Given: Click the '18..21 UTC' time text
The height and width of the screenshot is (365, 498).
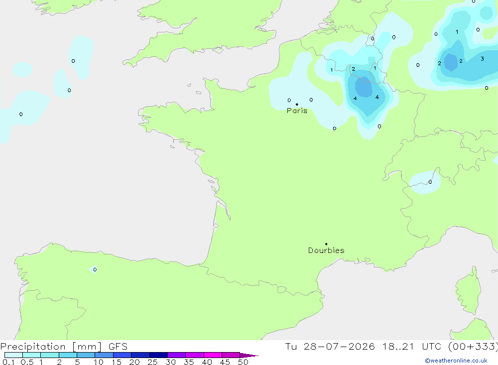Looking at the screenshot, I should (412, 347).
